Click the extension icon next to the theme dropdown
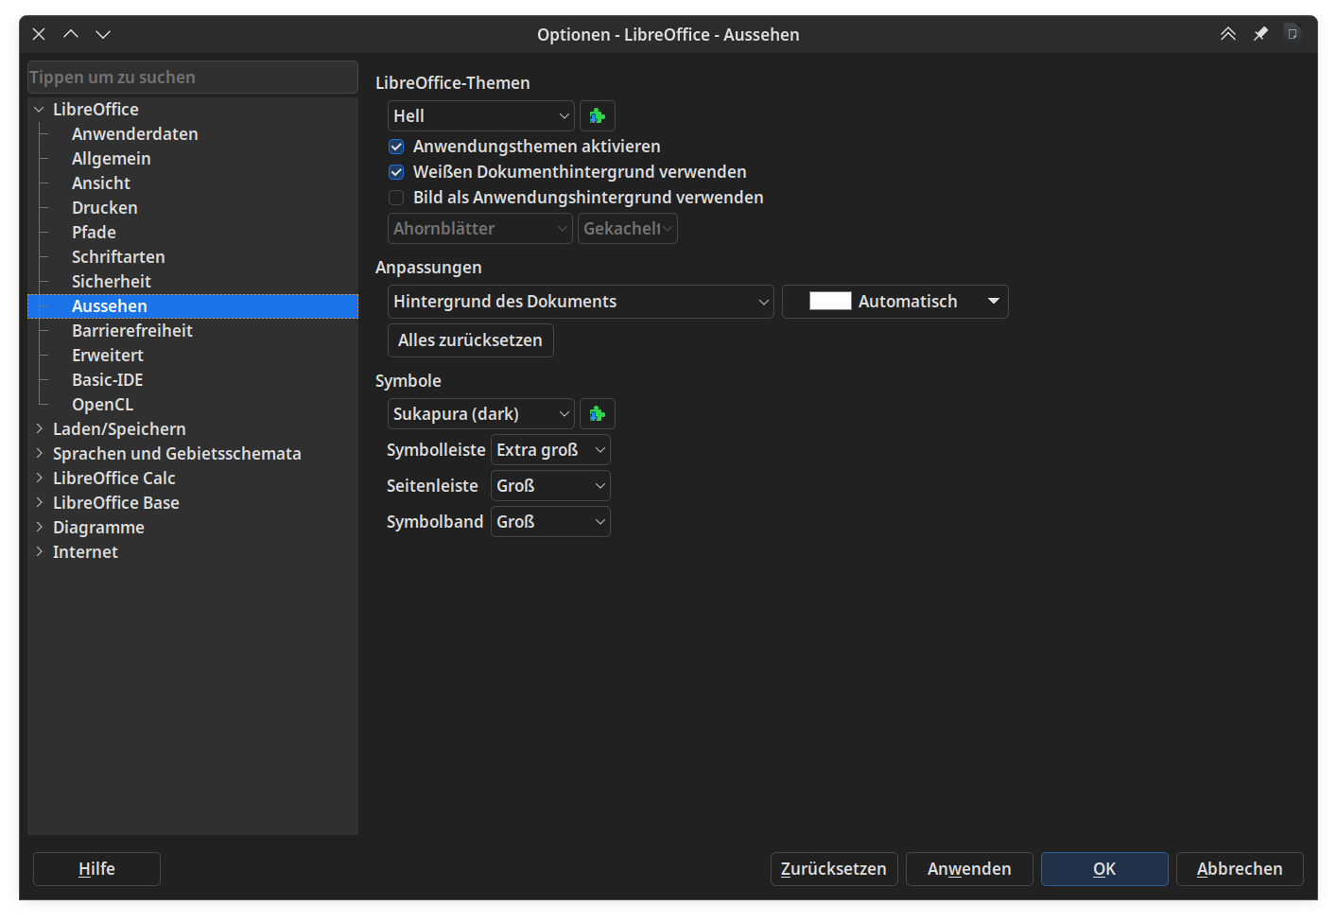Image resolution: width=1337 pixels, height=923 pixels. click(597, 115)
